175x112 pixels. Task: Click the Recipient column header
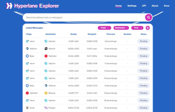coord(92,34)
